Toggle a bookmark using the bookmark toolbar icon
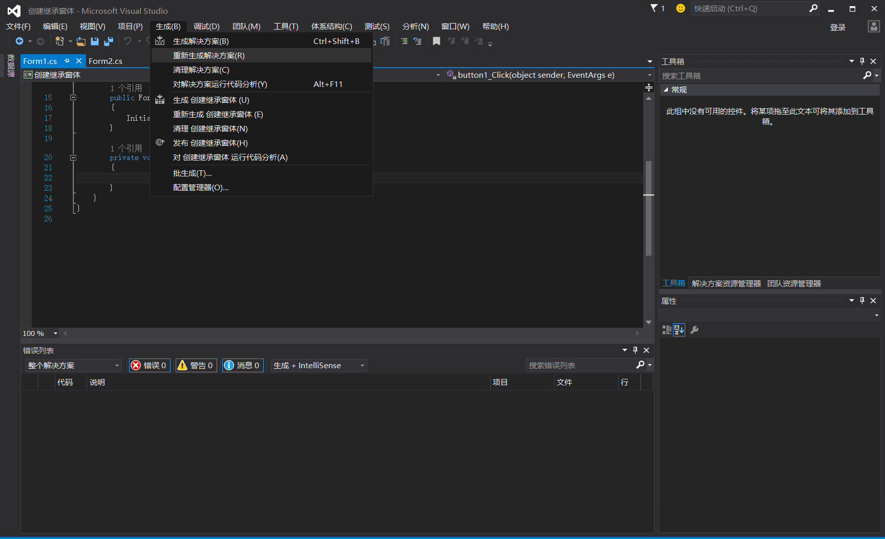The width and height of the screenshot is (885, 539). pyautogui.click(x=436, y=41)
